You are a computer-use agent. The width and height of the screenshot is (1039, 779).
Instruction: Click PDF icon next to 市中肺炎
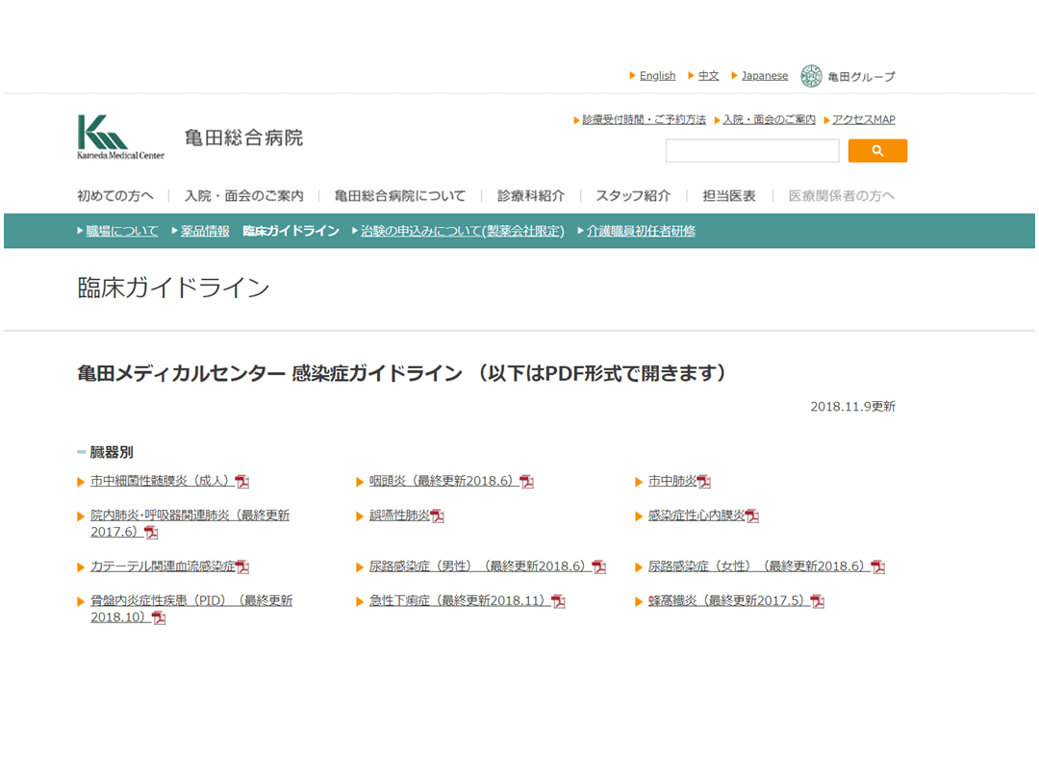coord(704,482)
